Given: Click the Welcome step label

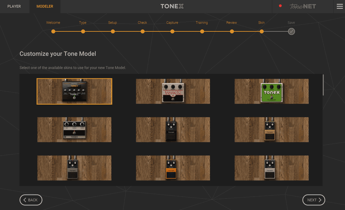Looking at the screenshot, I should coord(53,23).
